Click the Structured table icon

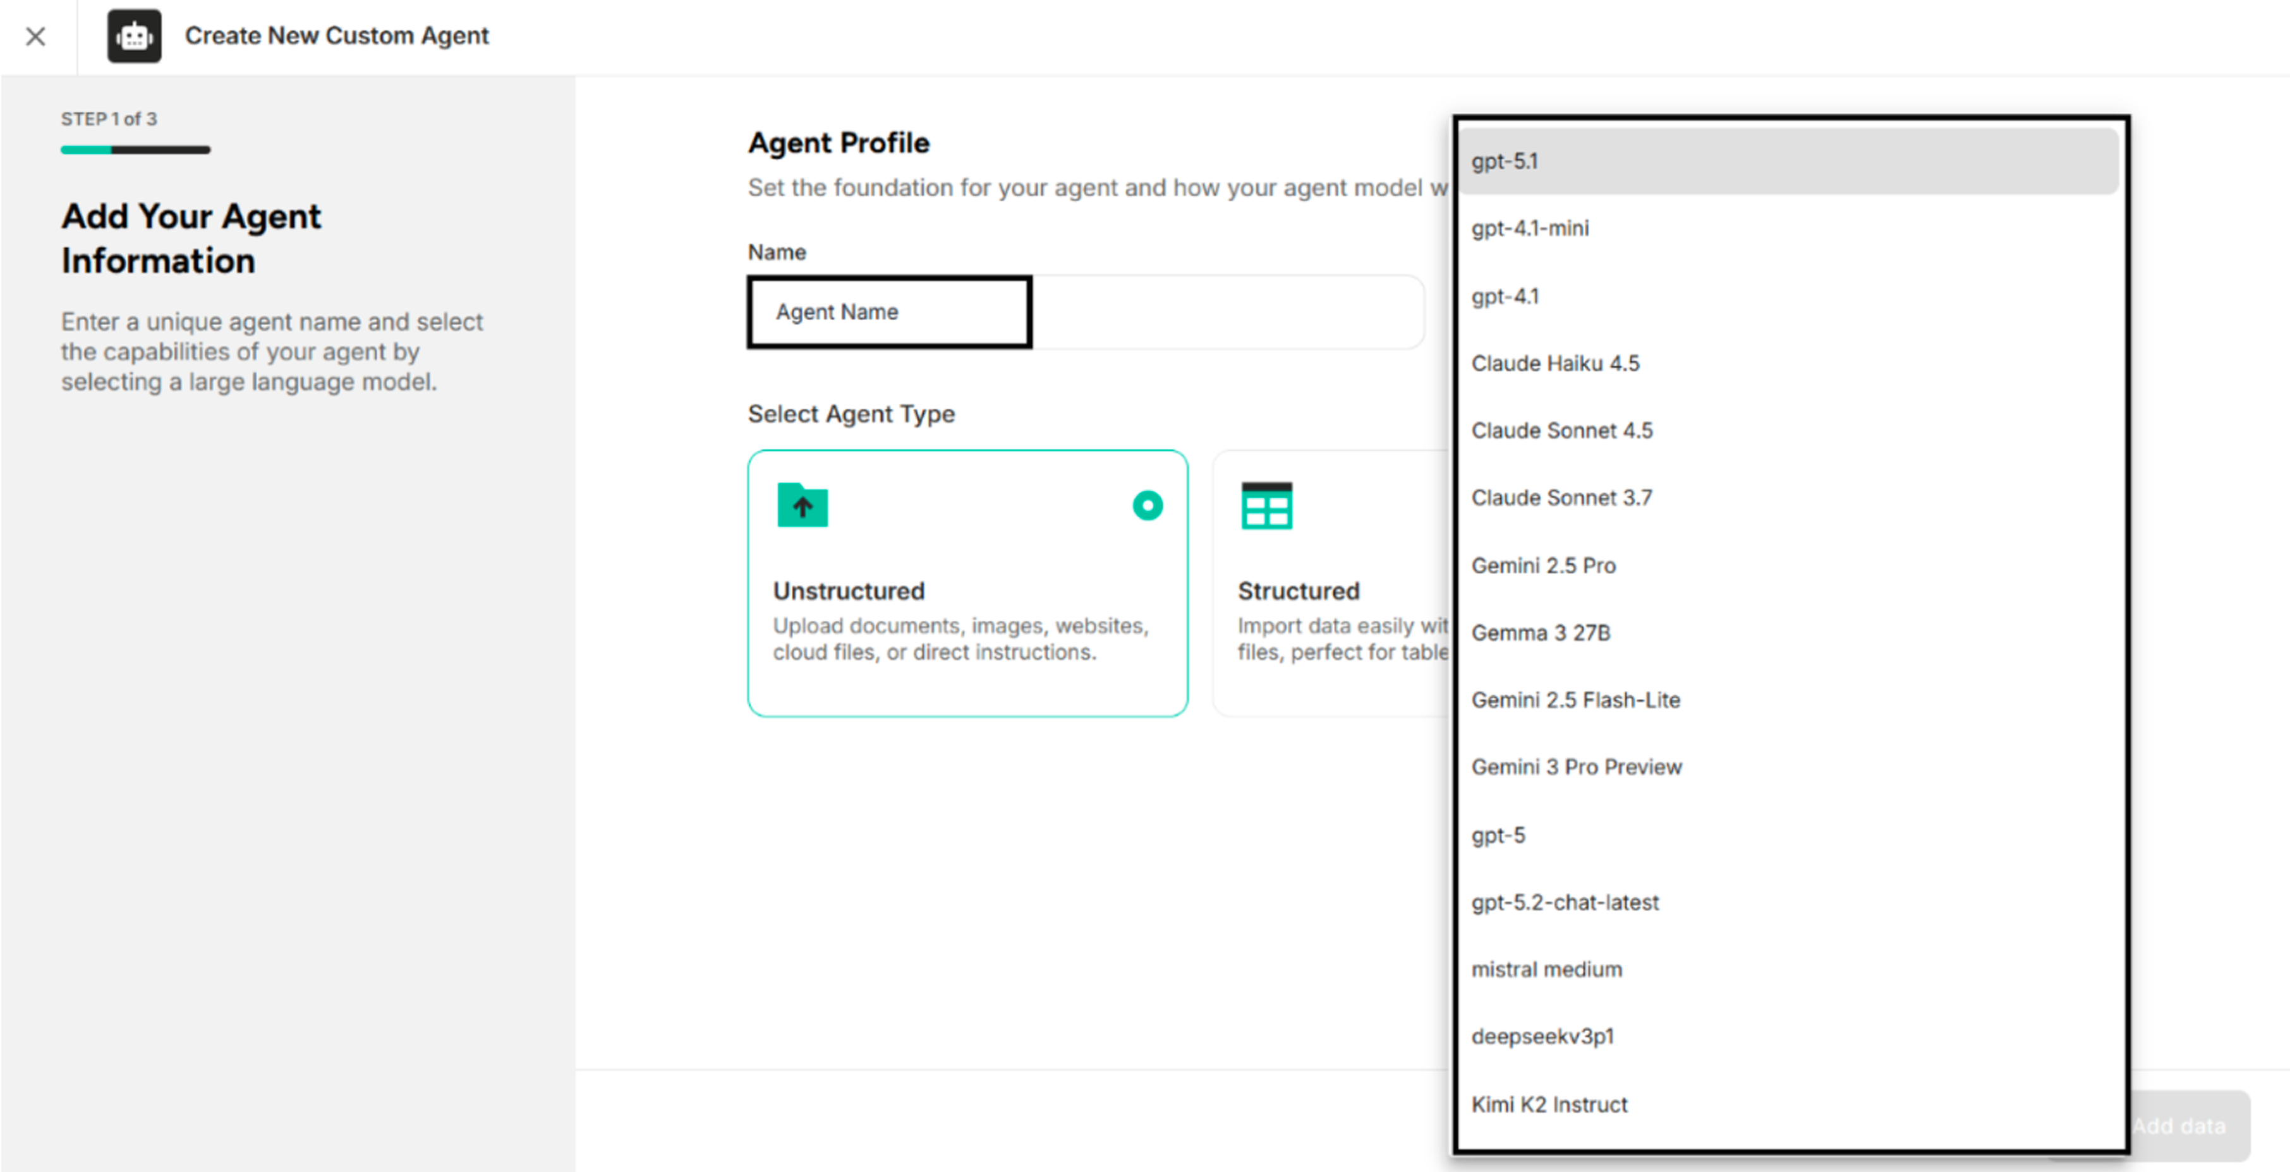[1266, 506]
